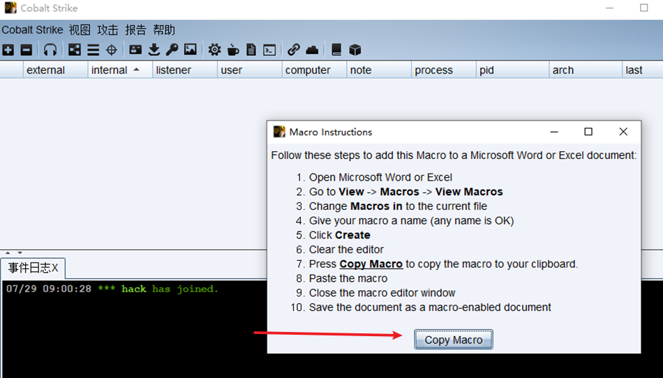Click the 'Clear the editor' instruction line
The width and height of the screenshot is (663, 378).
pos(346,250)
